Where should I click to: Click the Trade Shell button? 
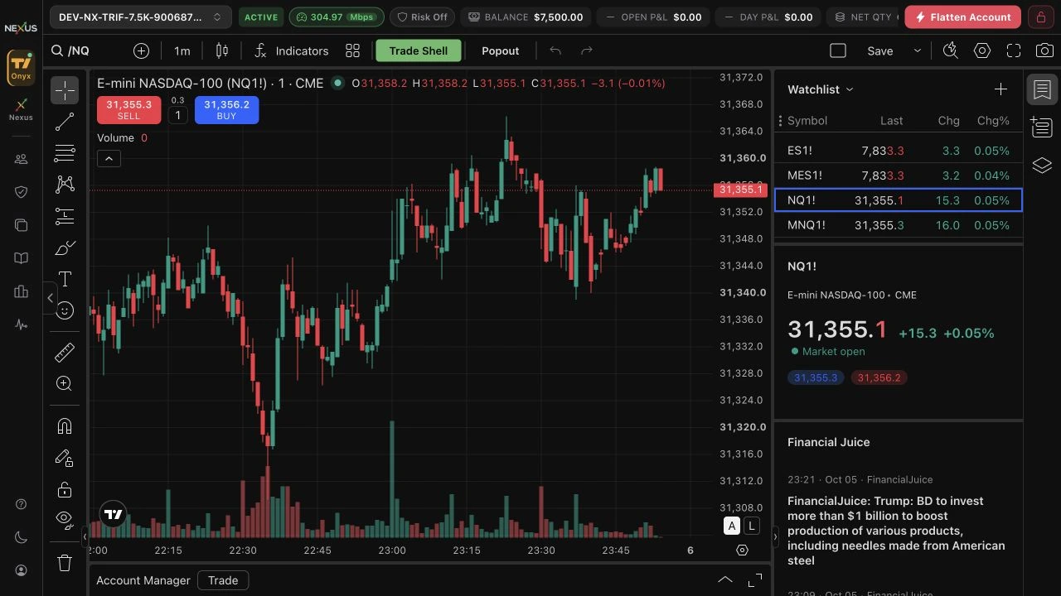click(419, 50)
